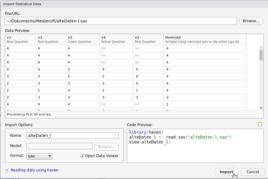The image size is (268, 179).
Task: Click the data preview scrollbar thumb
Action: [261, 55]
